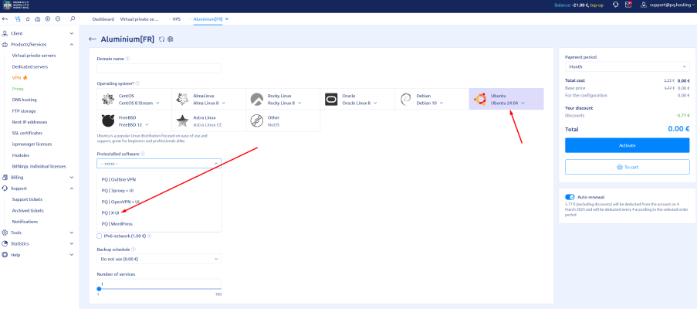Image resolution: width=697 pixels, height=309 pixels.
Task: Open the search magnifier in top toolbar
Action: click(72, 18)
